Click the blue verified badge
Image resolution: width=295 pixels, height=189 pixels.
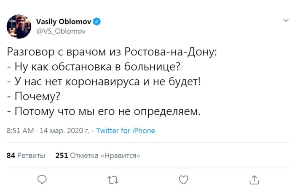[x=97, y=21]
